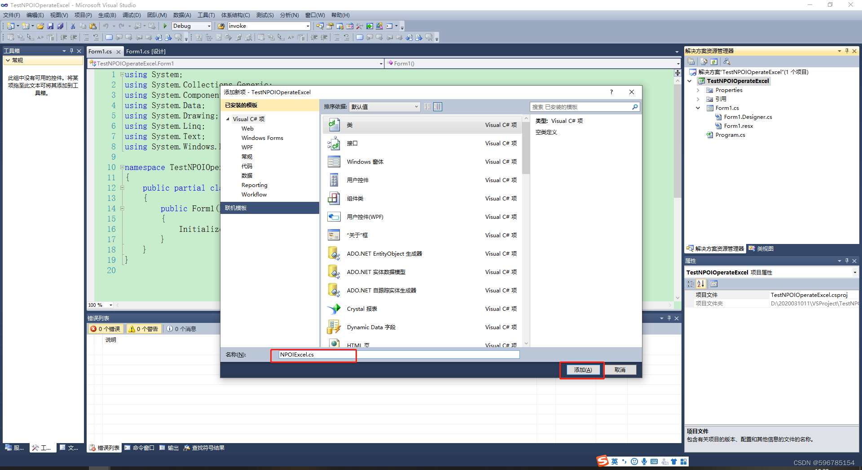Open the Debug (调试) menu

tap(132, 15)
